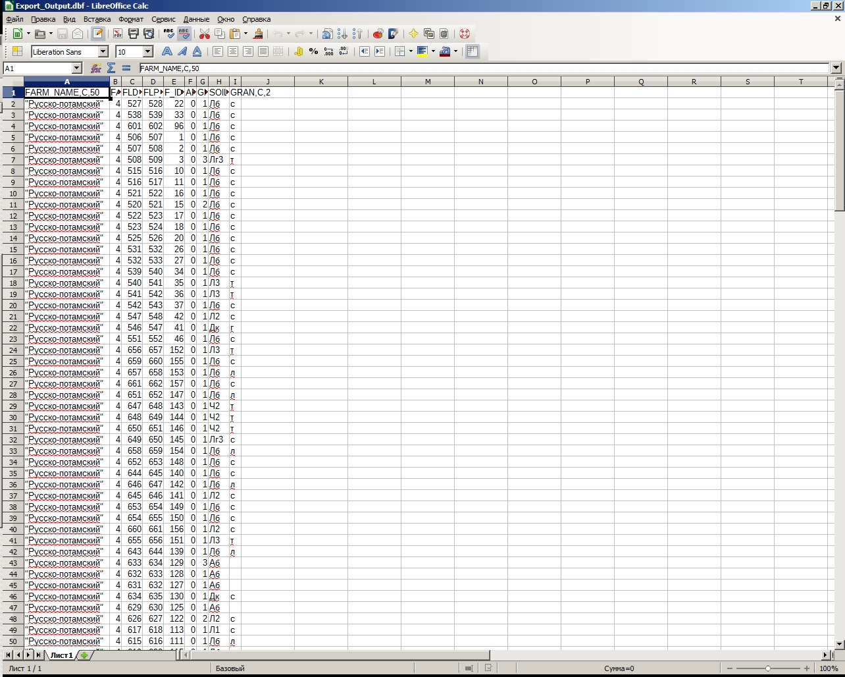The image size is (845, 677).
Task: Open the Формат menu
Action: (130, 19)
